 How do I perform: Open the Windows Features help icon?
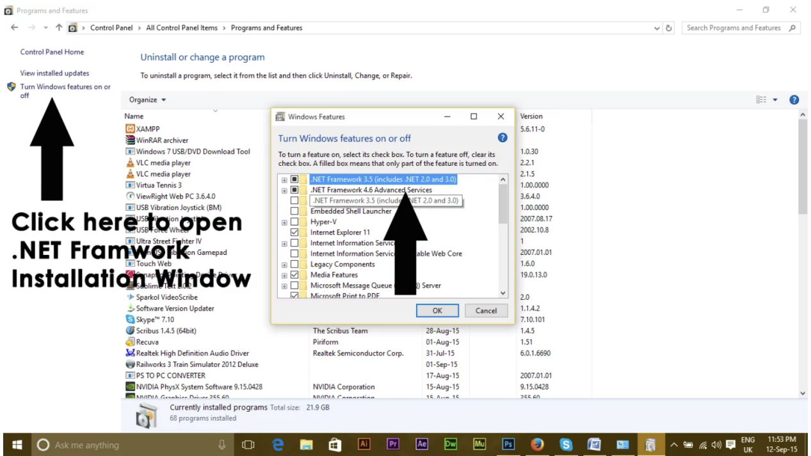point(502,137)
